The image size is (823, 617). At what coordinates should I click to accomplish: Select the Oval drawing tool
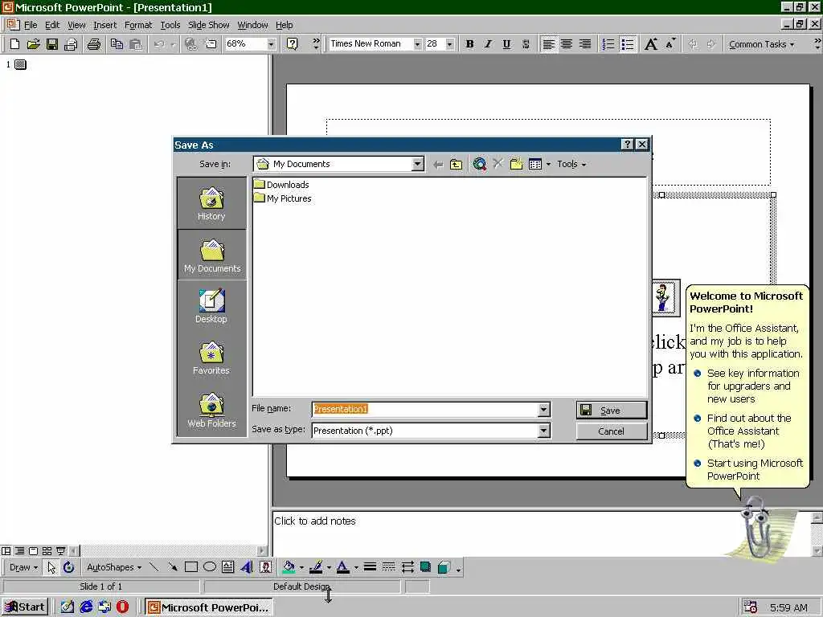click(210, 567)
